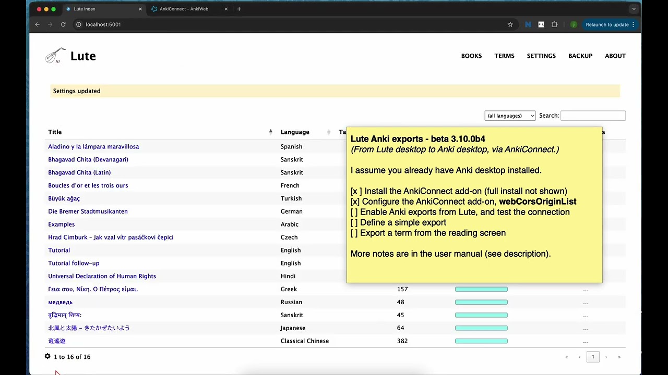Viewport: 668px width, 375px height.
Task: Open the 'Tutorial' book
Action: coord(59,250)
